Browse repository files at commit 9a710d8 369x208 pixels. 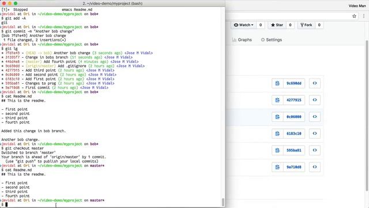click(315, 167)
